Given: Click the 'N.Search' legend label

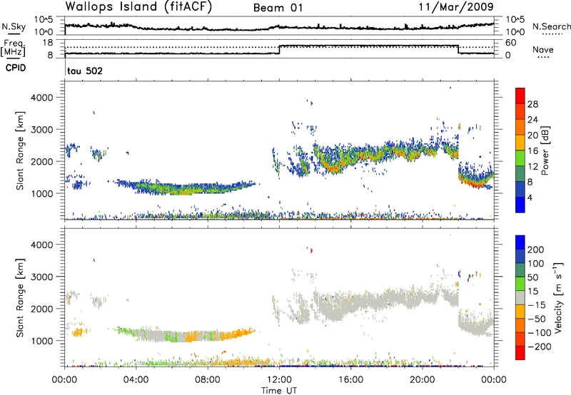Looking at the screenshot, I should pyautogui.click(x=551, y=26).
